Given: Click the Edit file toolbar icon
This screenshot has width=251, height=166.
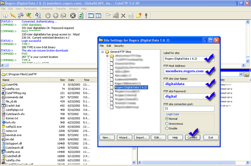Looking at the screenshot, I should point(108,16).
